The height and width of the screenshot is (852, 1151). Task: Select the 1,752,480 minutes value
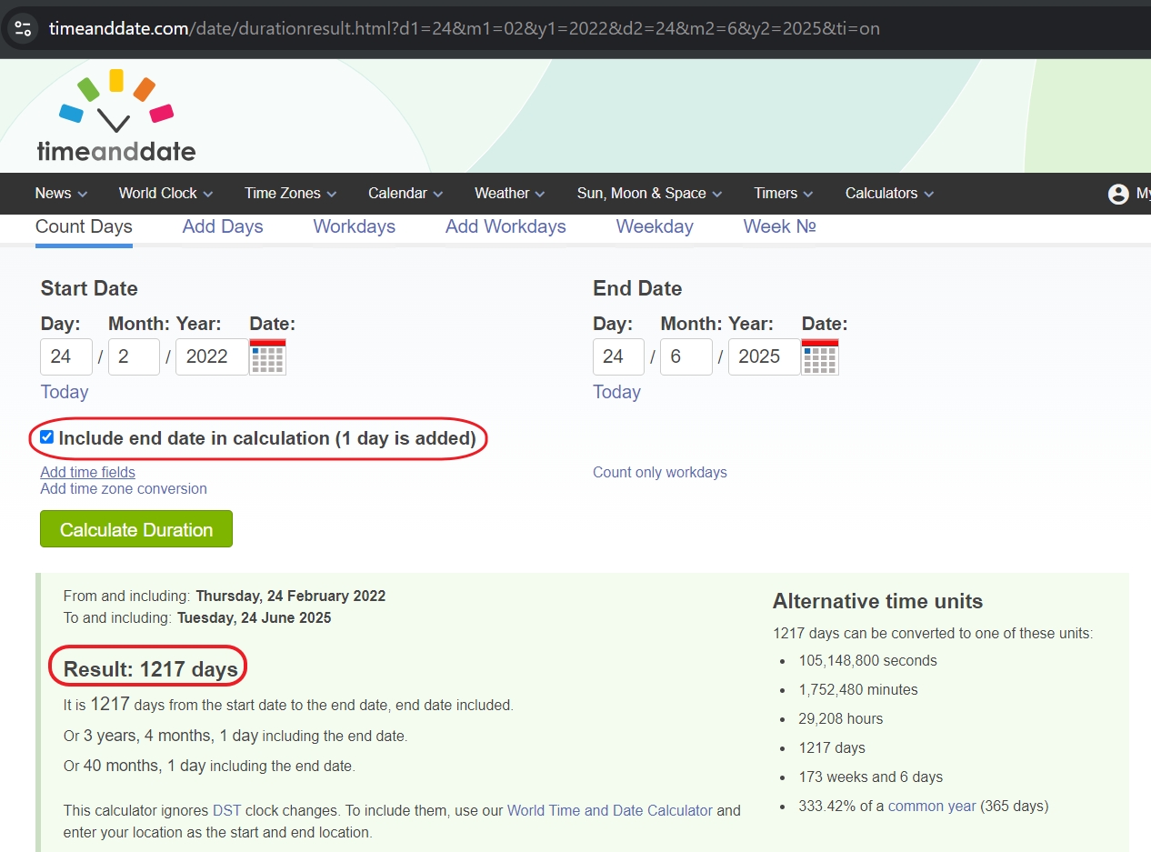[858, 689]
